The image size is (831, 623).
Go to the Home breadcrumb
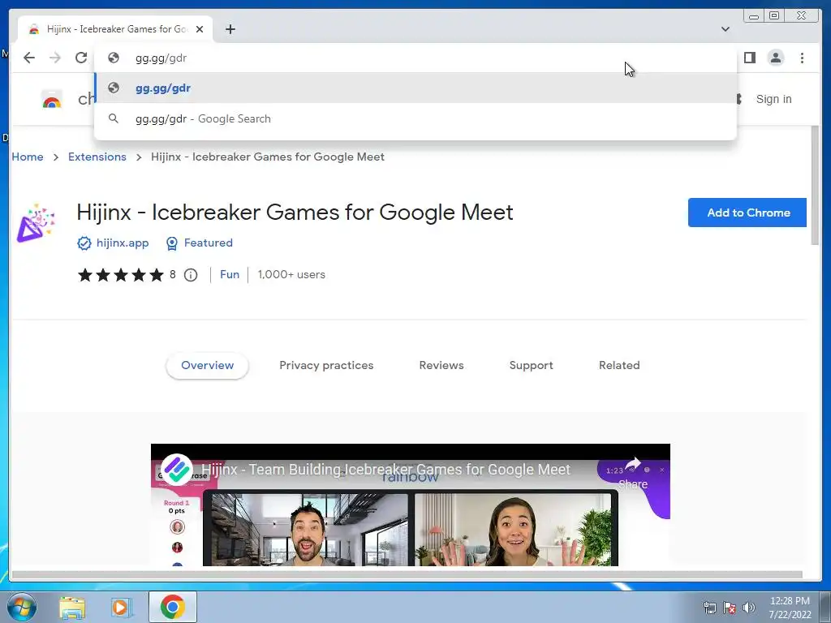[28, 157]
